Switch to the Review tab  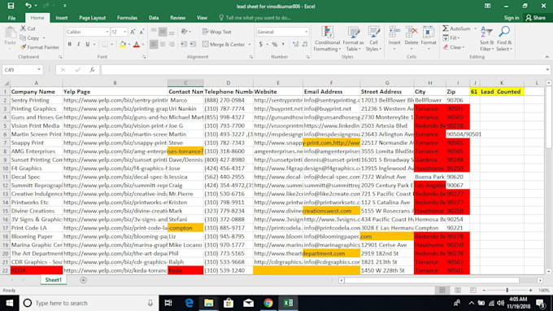click(177, 18)
